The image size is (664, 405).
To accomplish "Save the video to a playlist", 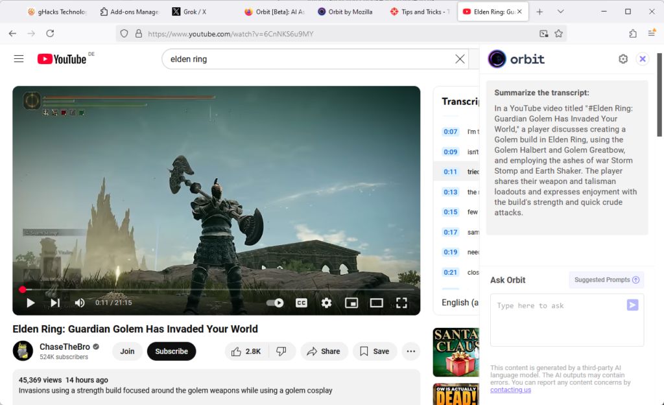I will point(375,351).
